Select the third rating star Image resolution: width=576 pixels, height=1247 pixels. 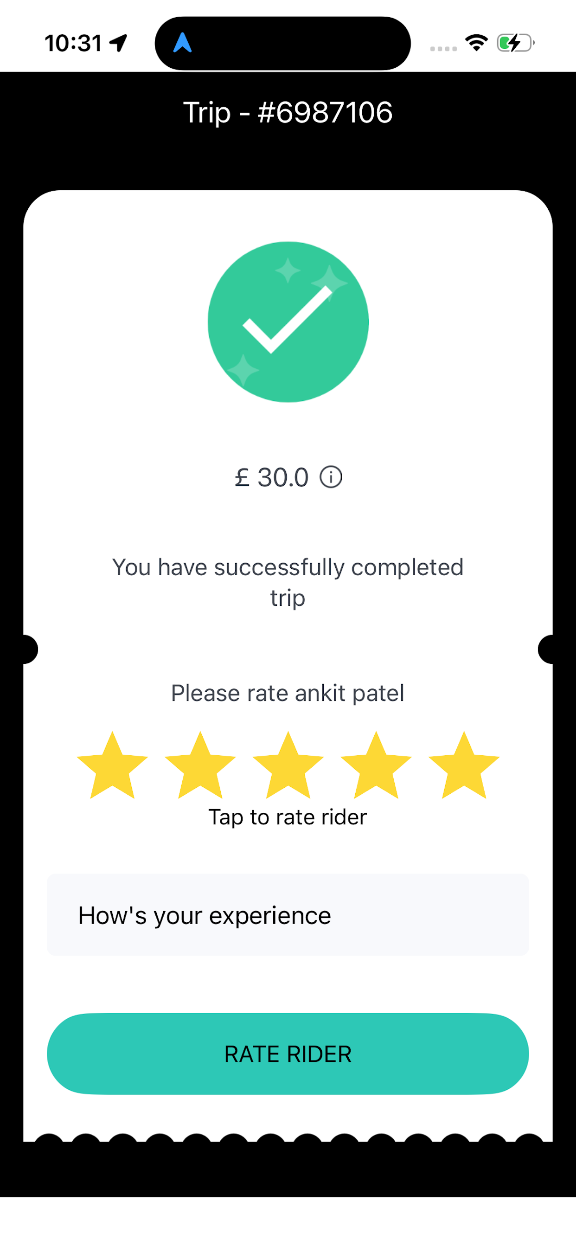click(x=288, y=766)
